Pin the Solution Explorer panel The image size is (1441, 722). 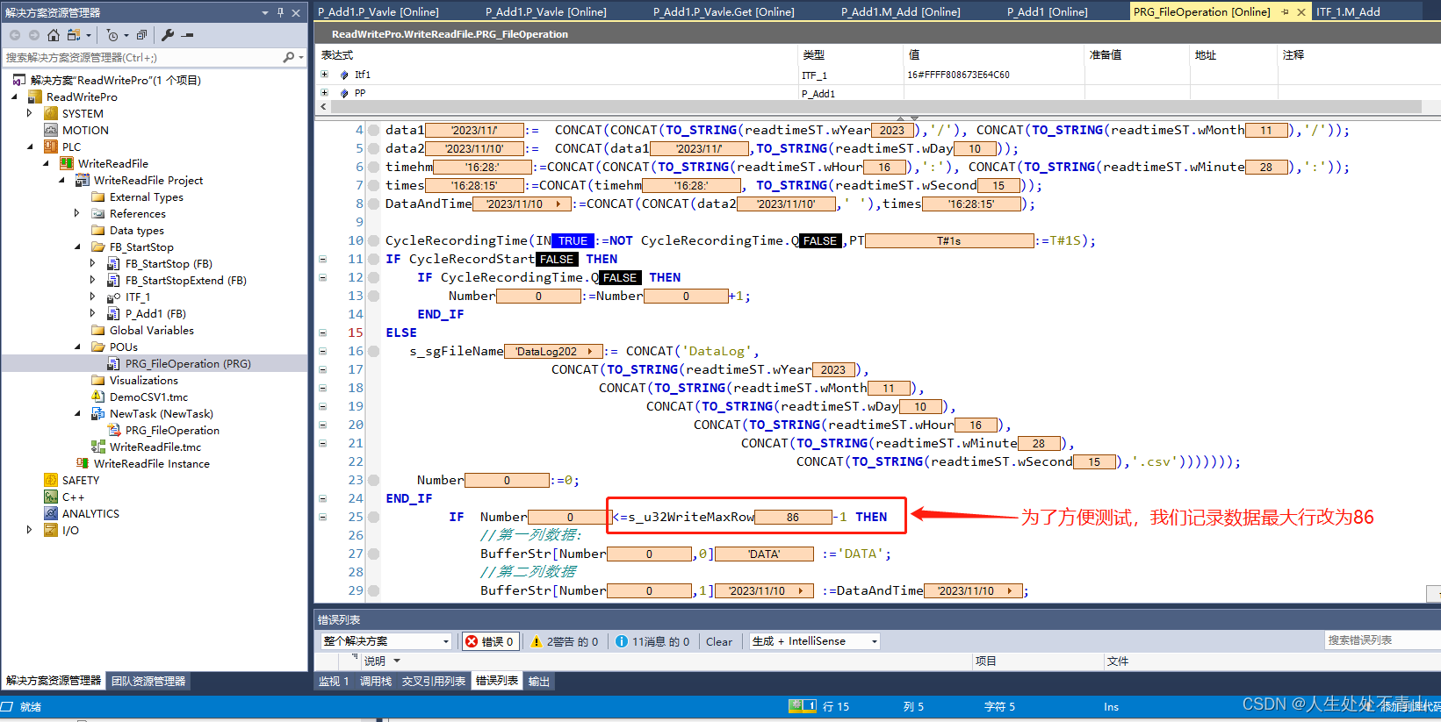click(280, 12)
